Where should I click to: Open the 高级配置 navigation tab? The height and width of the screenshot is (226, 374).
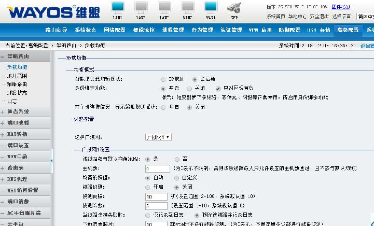(348, 30)
